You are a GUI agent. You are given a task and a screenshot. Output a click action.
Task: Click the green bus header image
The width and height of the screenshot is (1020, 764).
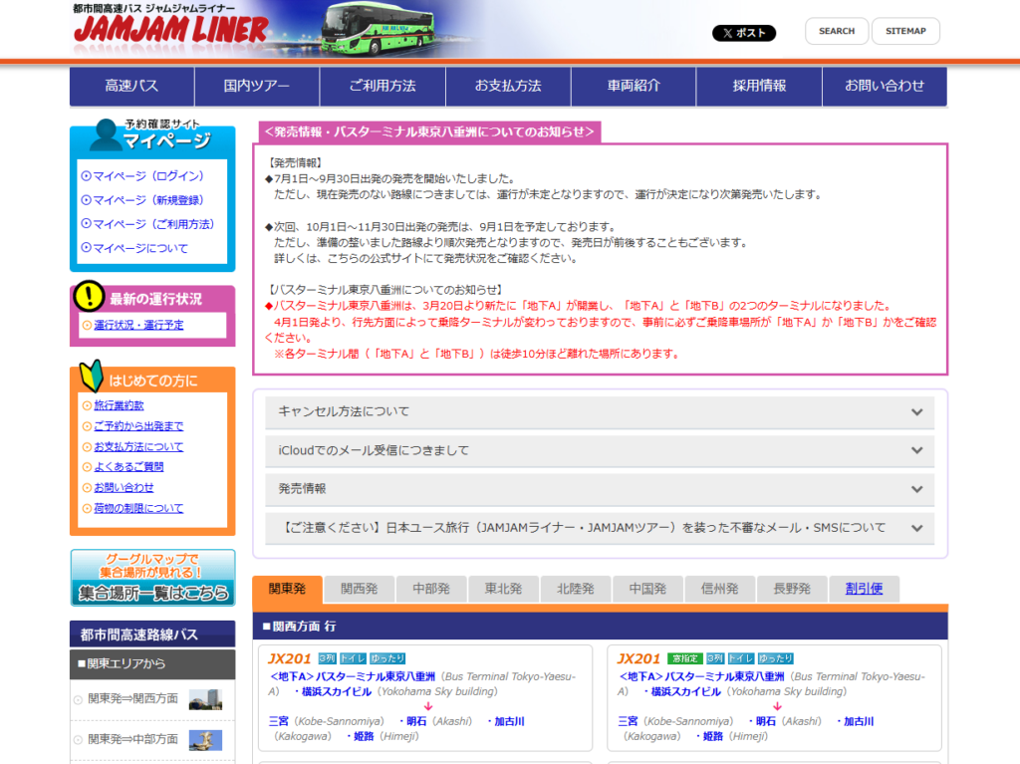379,29
